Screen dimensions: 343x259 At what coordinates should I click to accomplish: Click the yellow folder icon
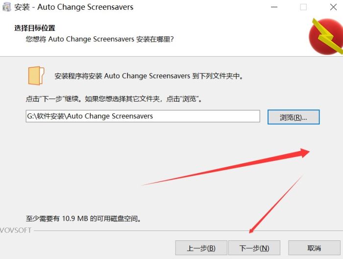pyautogui.click(x=36, y=76)
